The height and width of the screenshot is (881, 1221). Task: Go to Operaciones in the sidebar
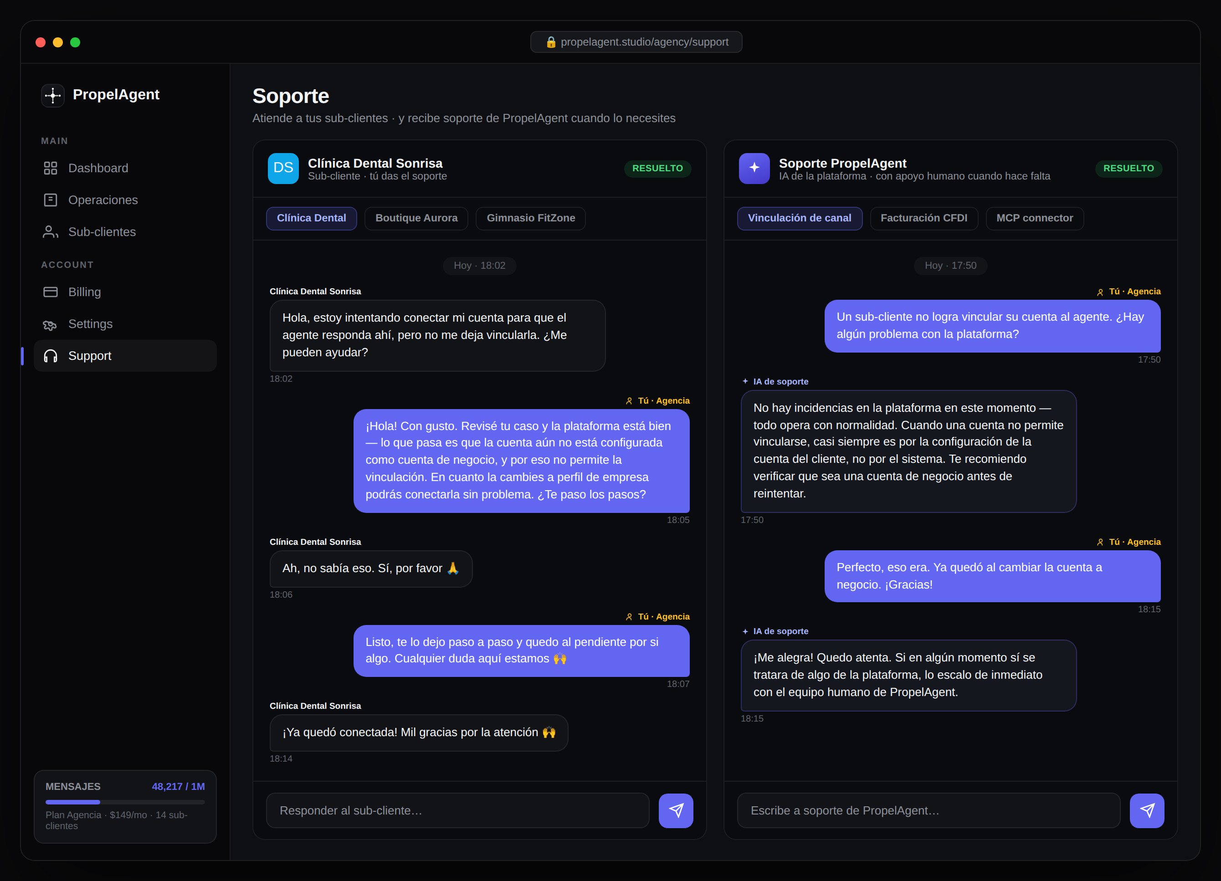click(125, 200)
